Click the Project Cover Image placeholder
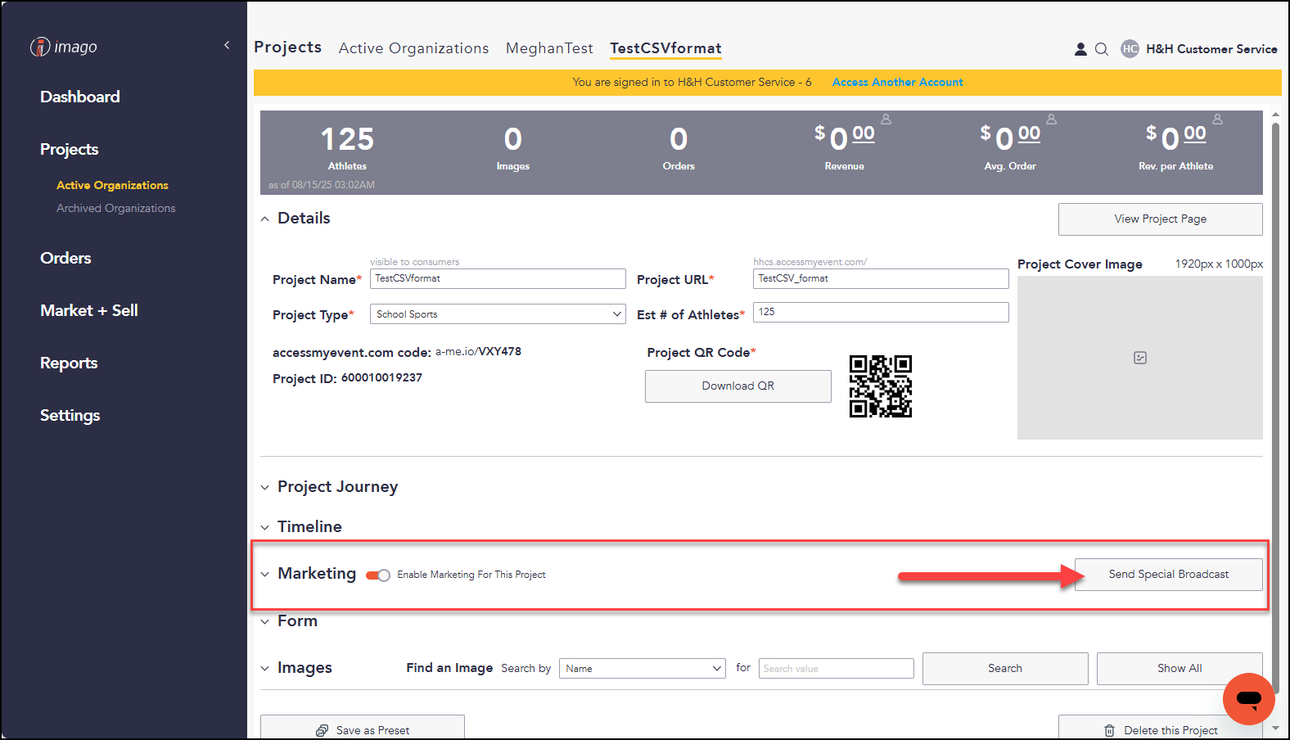1290x740 pixels. tap(1140, 358)
